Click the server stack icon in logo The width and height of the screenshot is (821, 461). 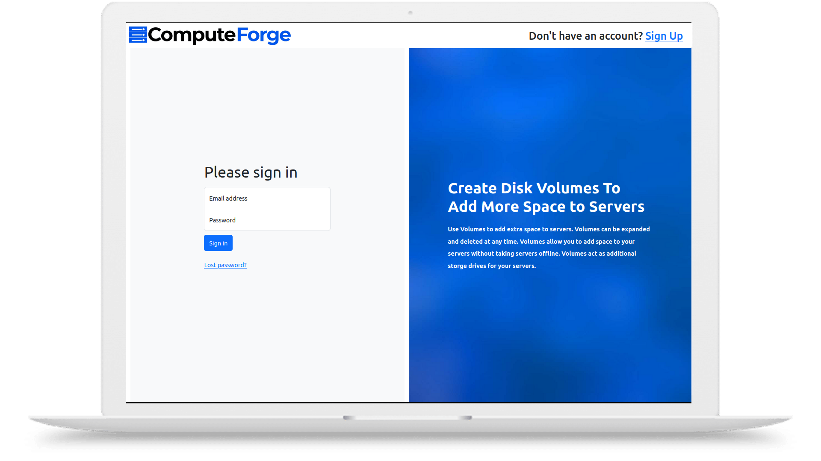[x=138, y=35]
